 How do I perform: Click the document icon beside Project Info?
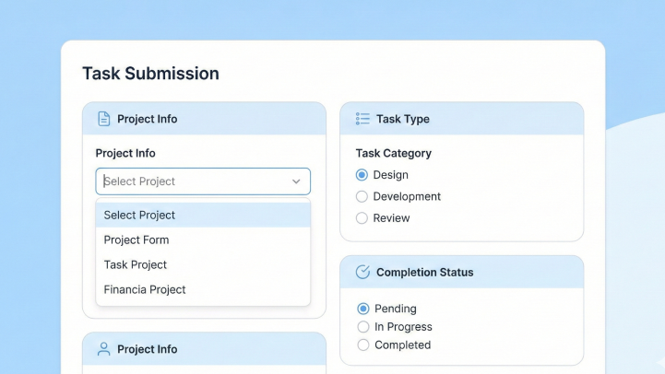tap(103, 119)
